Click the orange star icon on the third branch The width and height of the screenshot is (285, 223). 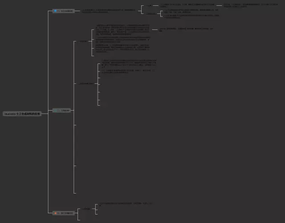[55, 213]
